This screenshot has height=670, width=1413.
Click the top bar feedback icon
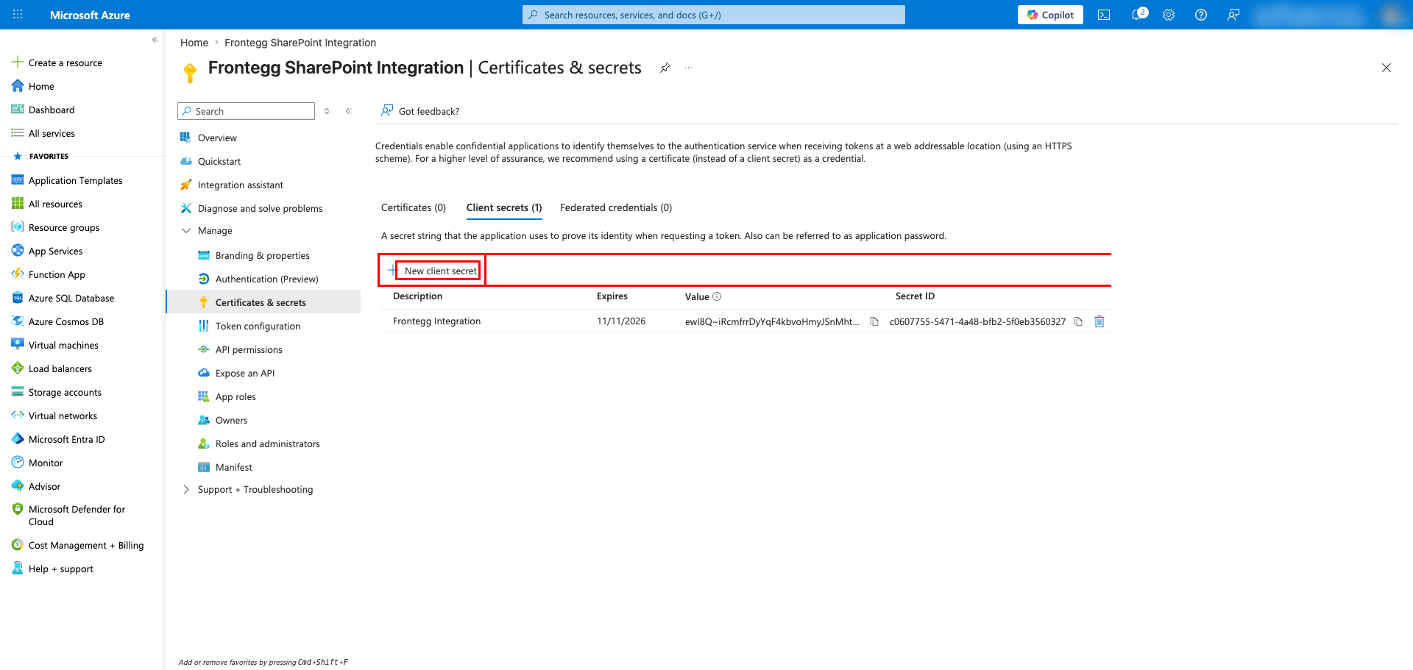pyautogui.click(x=1233, y=15)
